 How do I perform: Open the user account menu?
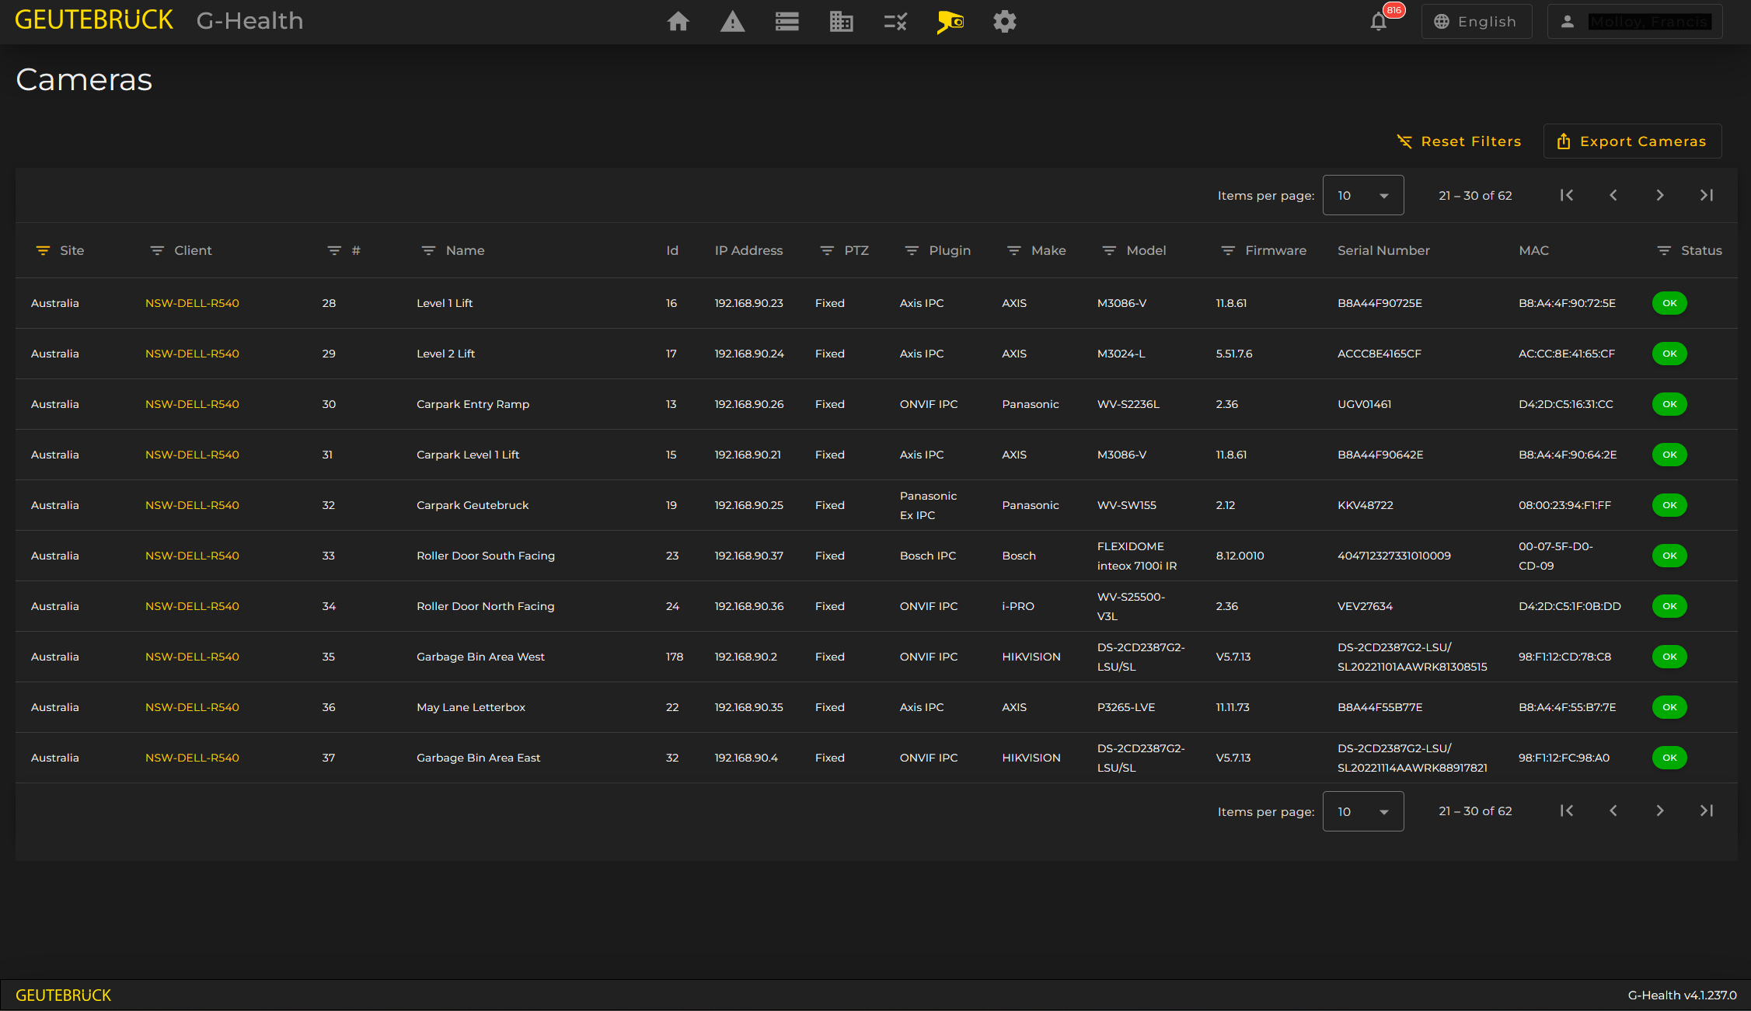coord(1634,22)
